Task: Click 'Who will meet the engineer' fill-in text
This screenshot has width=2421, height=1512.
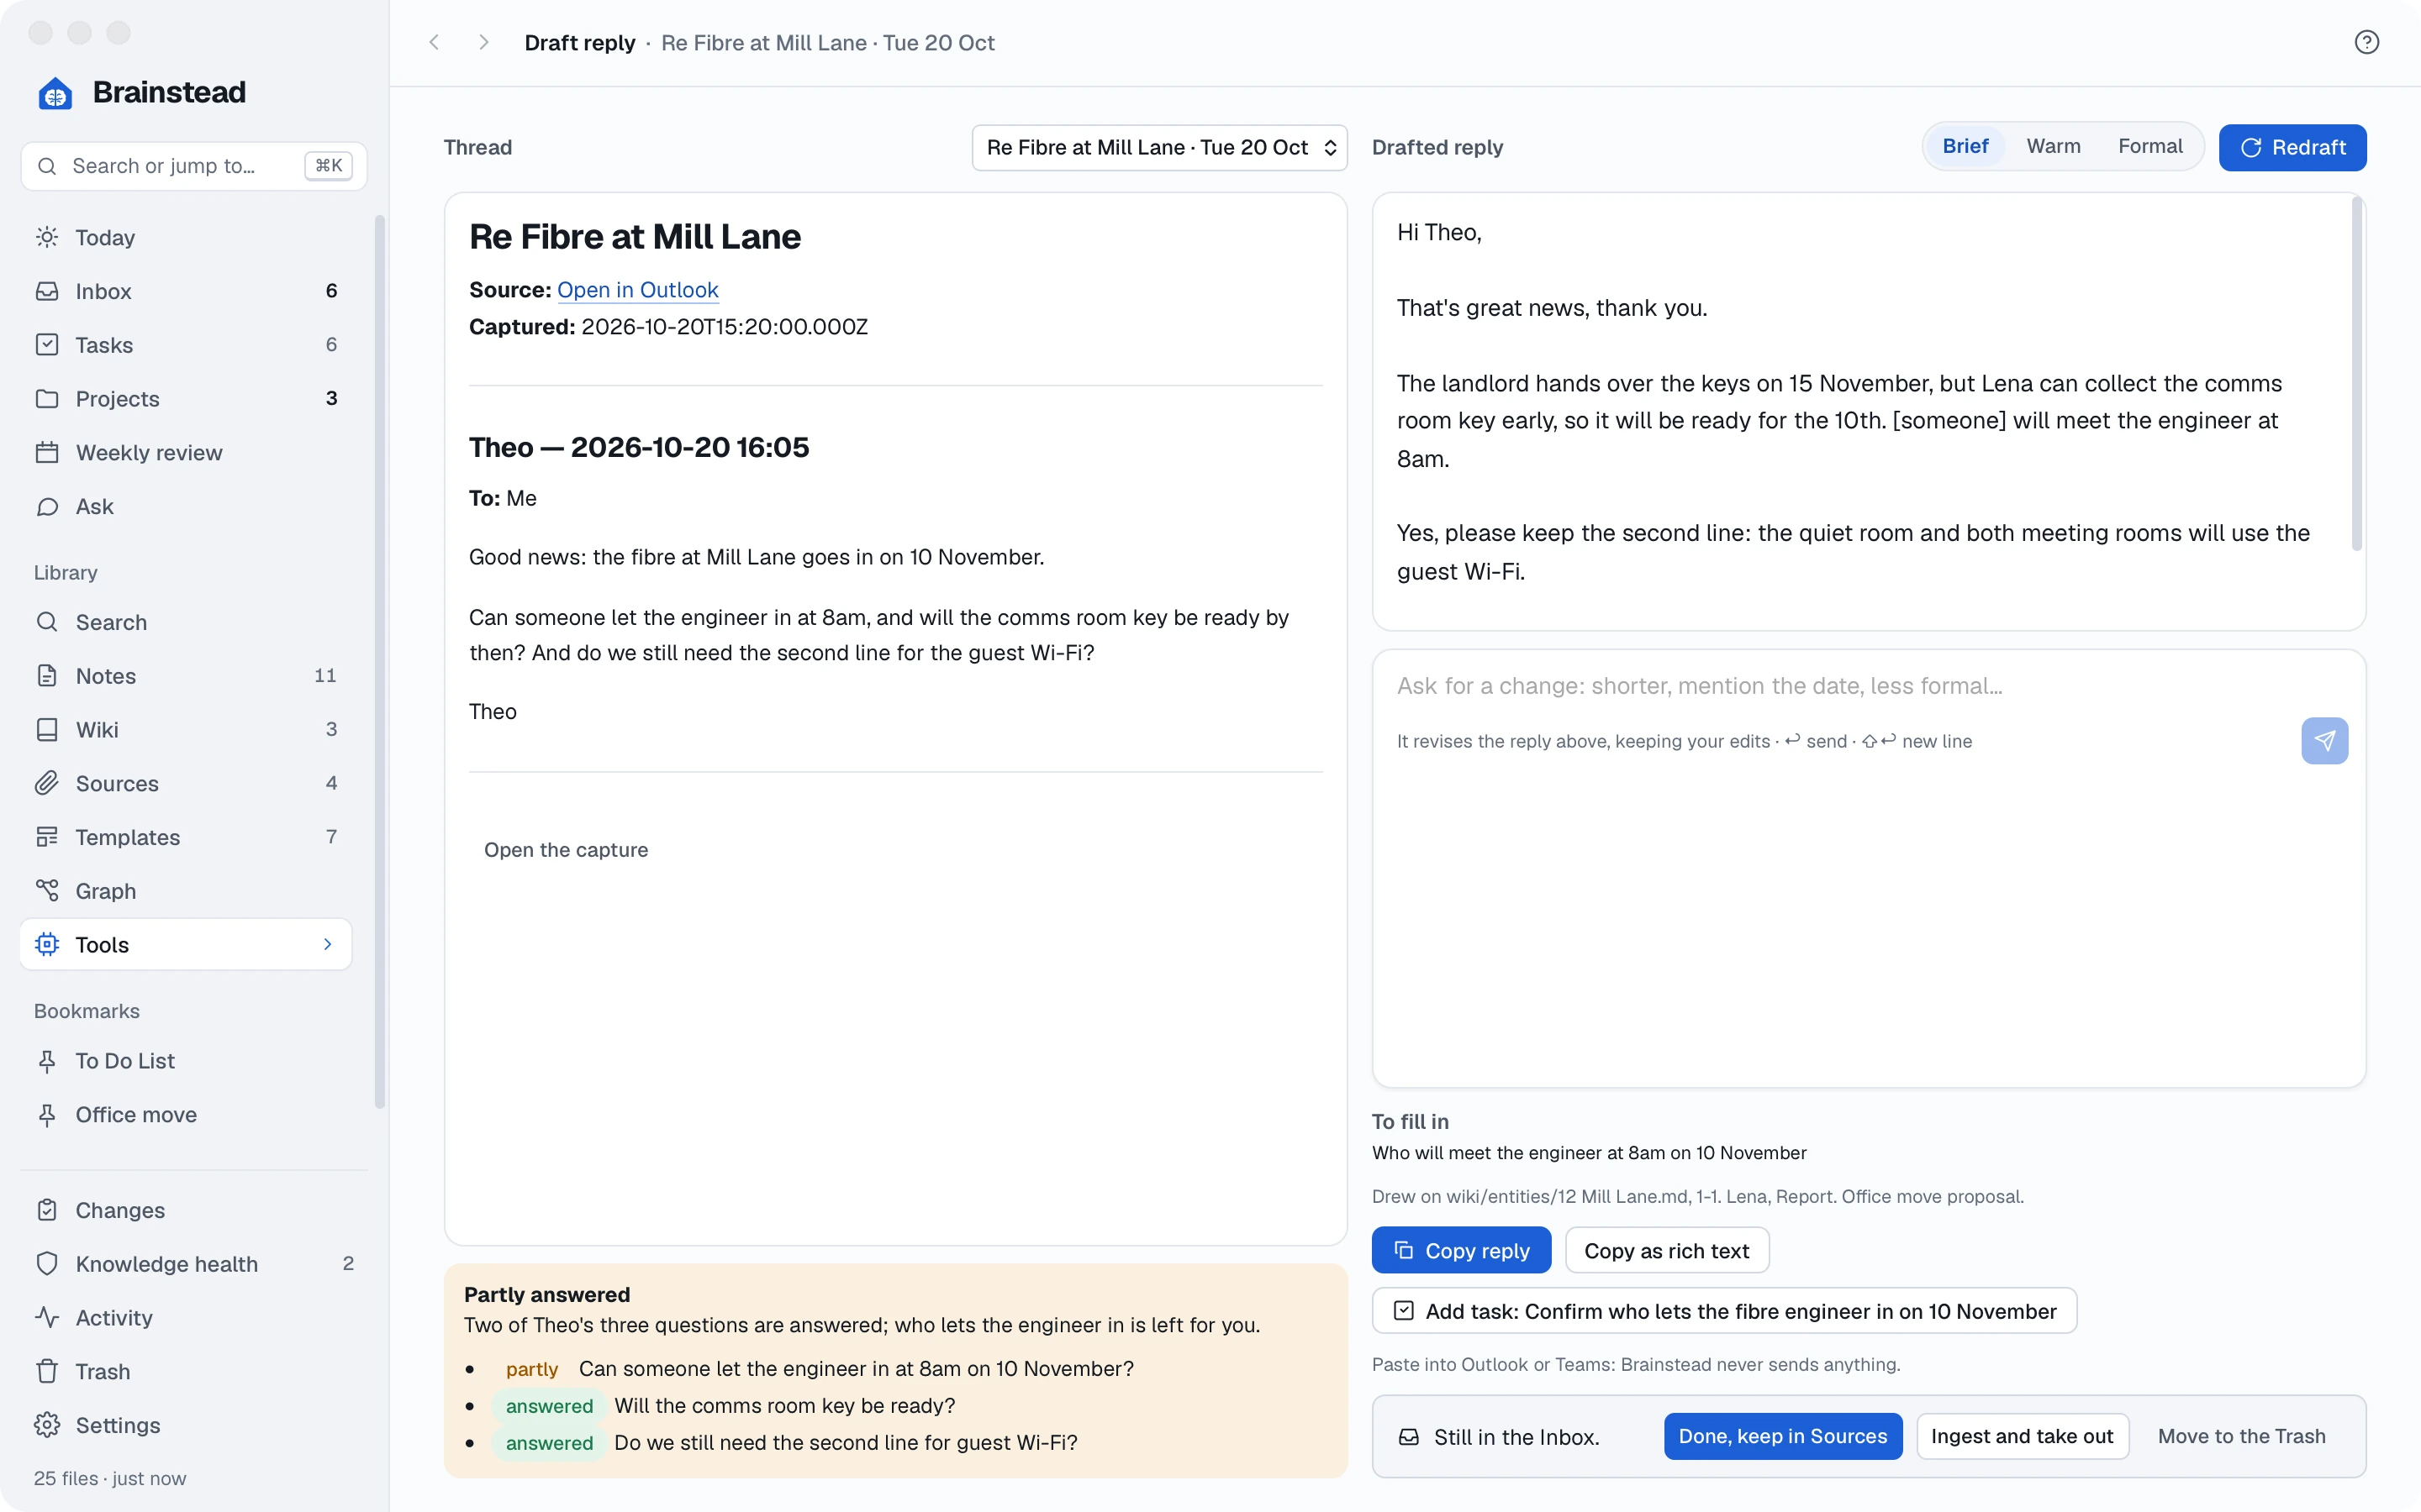Action: (1589, 1153)
